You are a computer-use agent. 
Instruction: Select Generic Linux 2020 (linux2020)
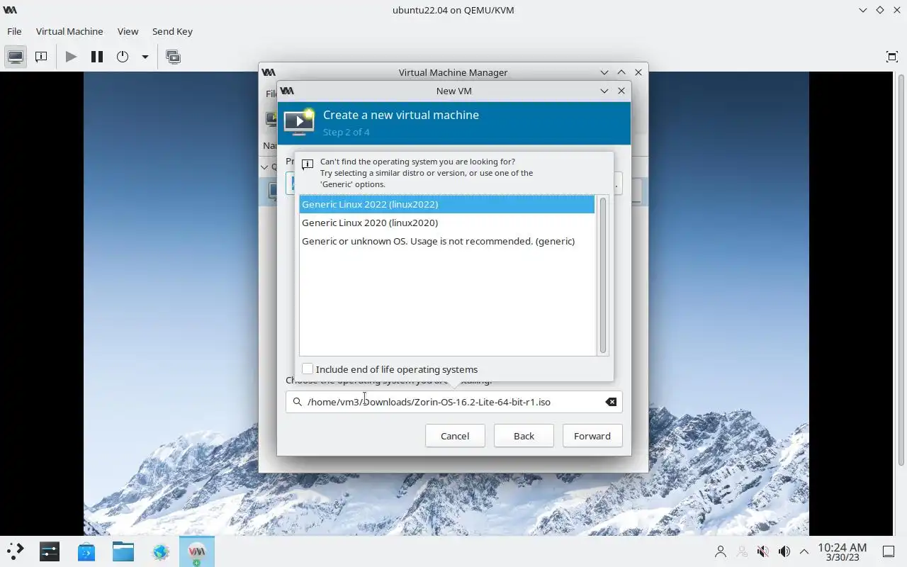[x=446, y=223]
